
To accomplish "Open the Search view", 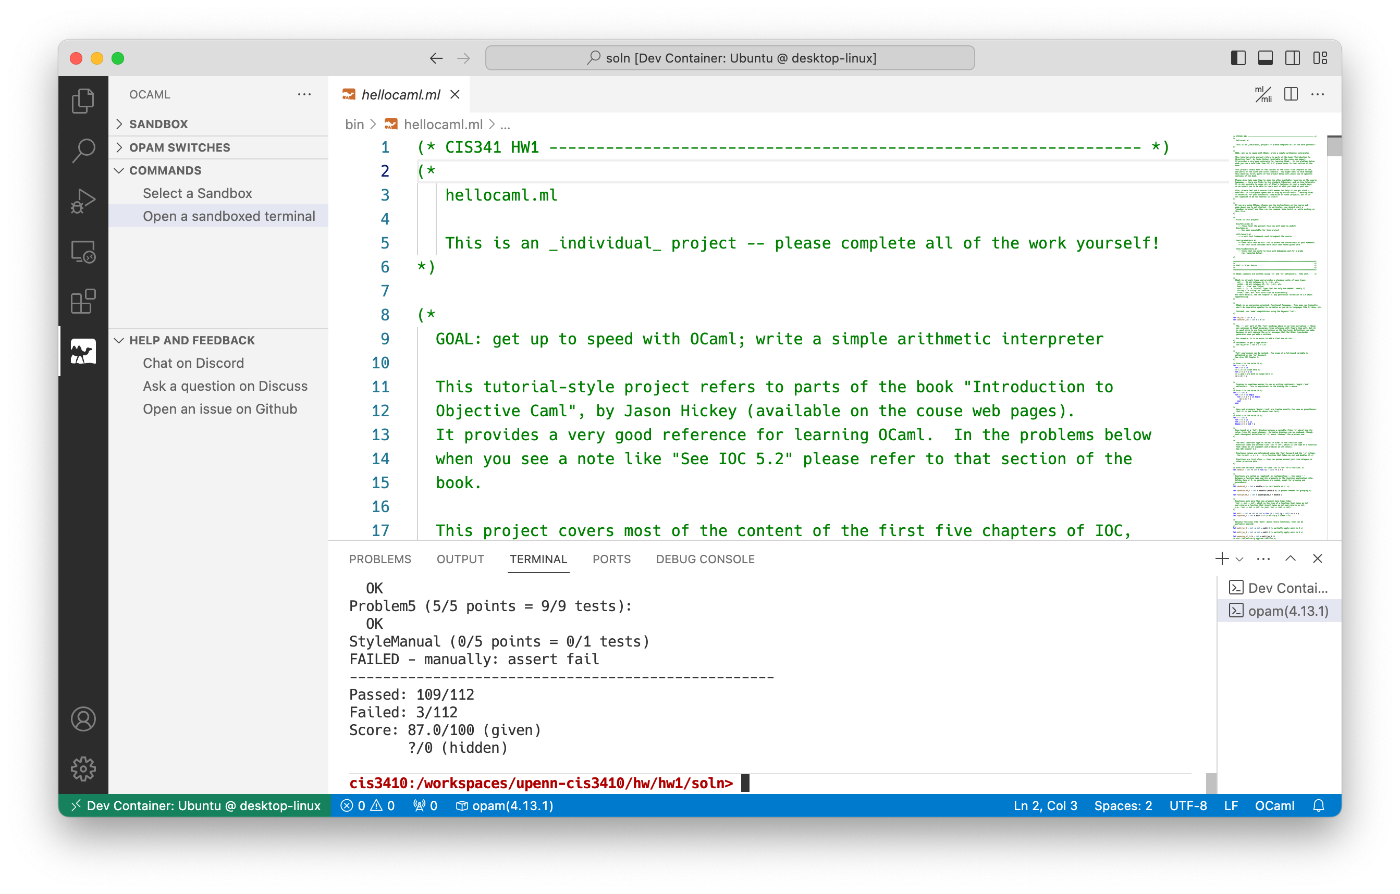I will [x=83, y=151].
